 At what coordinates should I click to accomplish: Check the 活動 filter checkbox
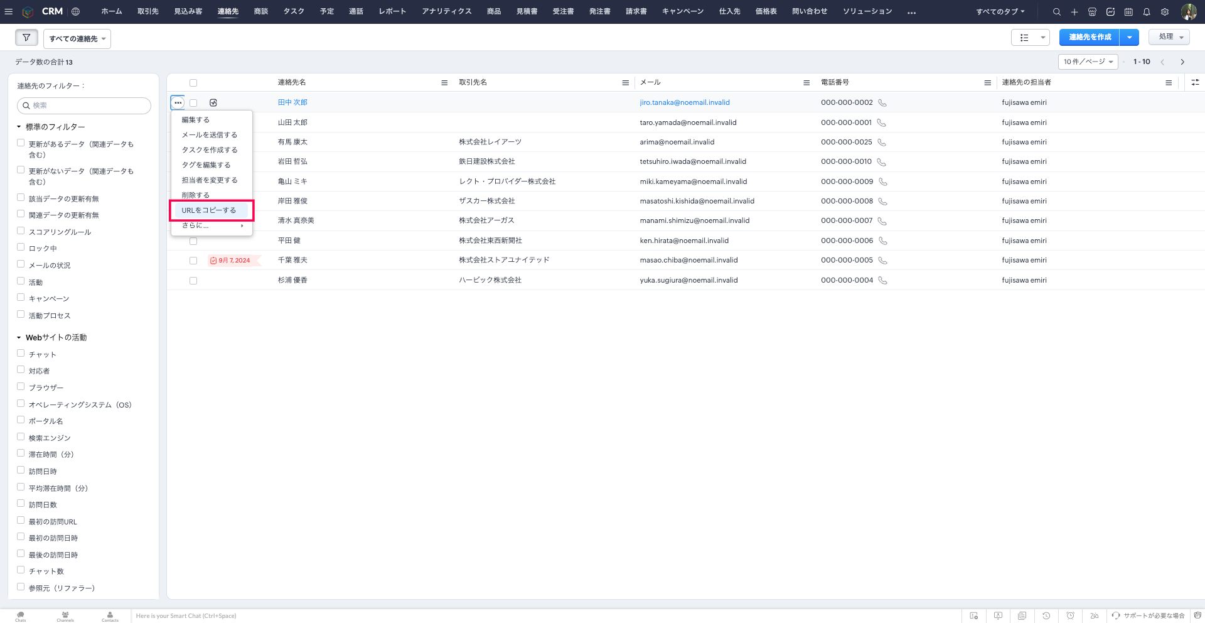pos(21,281)
